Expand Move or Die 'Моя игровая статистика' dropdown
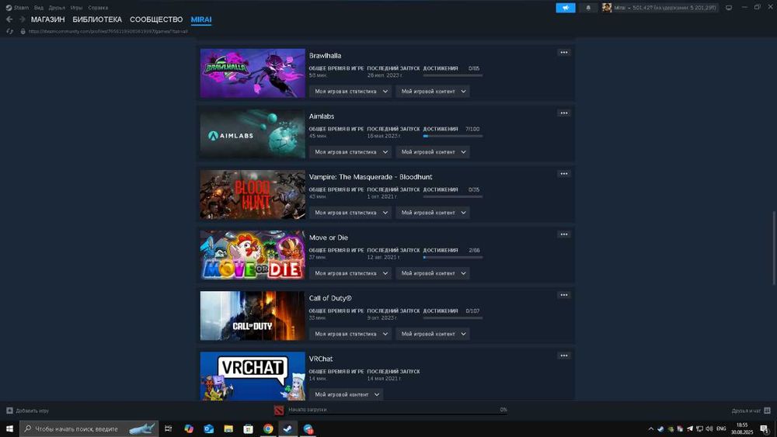The height and width of the screenshot is (437, 777). [x=350, y=273]
